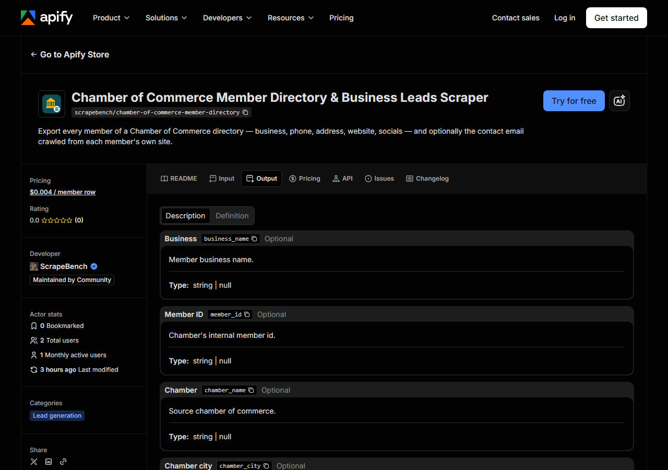The width and height of the screenshot is (668, 470).
Task: Copy the share link icon
Action: [63, 462]
